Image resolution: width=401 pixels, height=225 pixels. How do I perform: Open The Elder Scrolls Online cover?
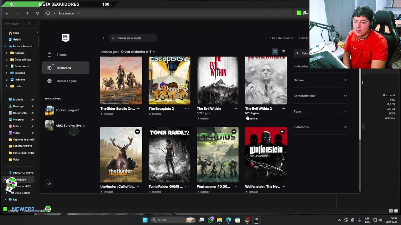(x=121, y=80)
